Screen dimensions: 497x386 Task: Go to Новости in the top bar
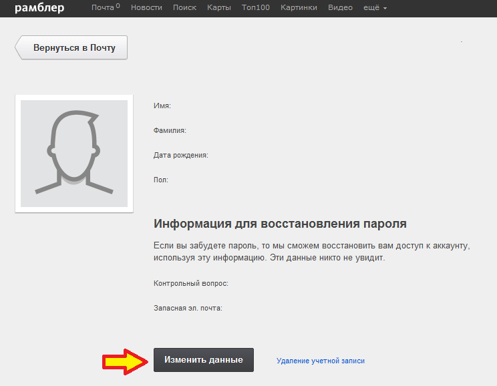coord(146,8)
